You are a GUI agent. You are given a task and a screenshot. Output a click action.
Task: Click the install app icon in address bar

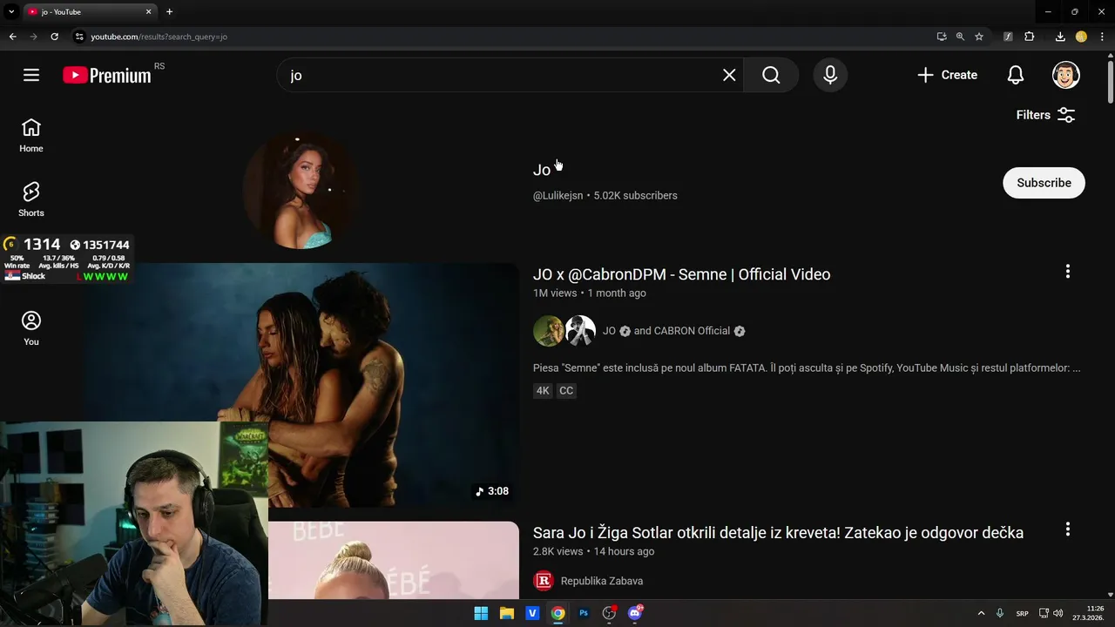942,37
